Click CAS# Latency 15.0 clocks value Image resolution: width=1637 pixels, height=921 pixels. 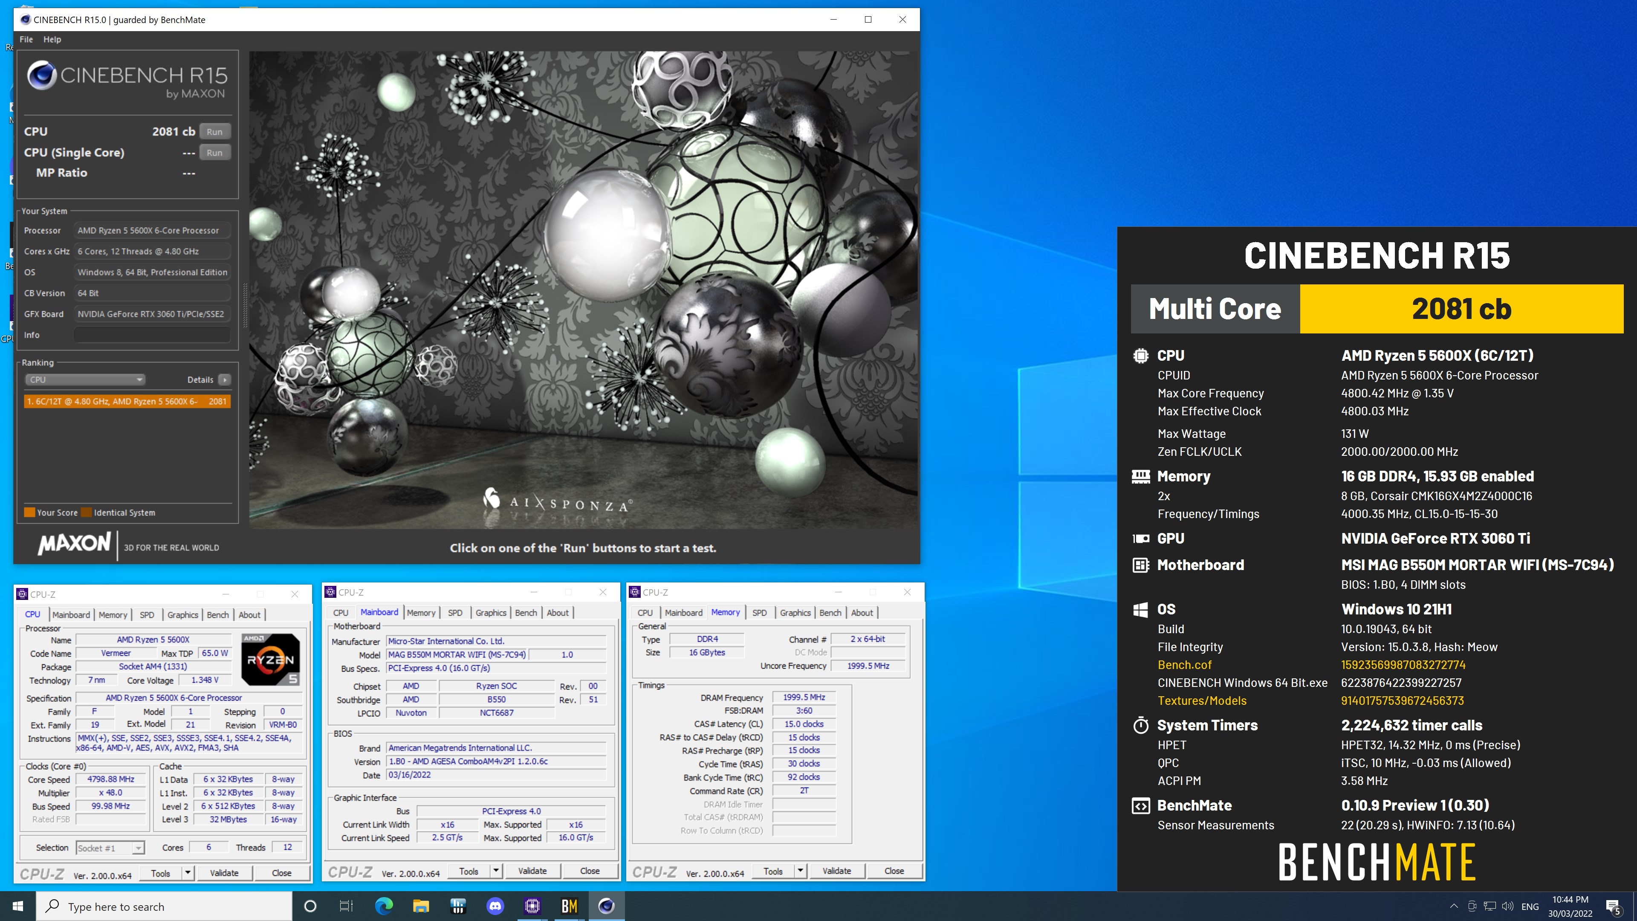(804, 724)
